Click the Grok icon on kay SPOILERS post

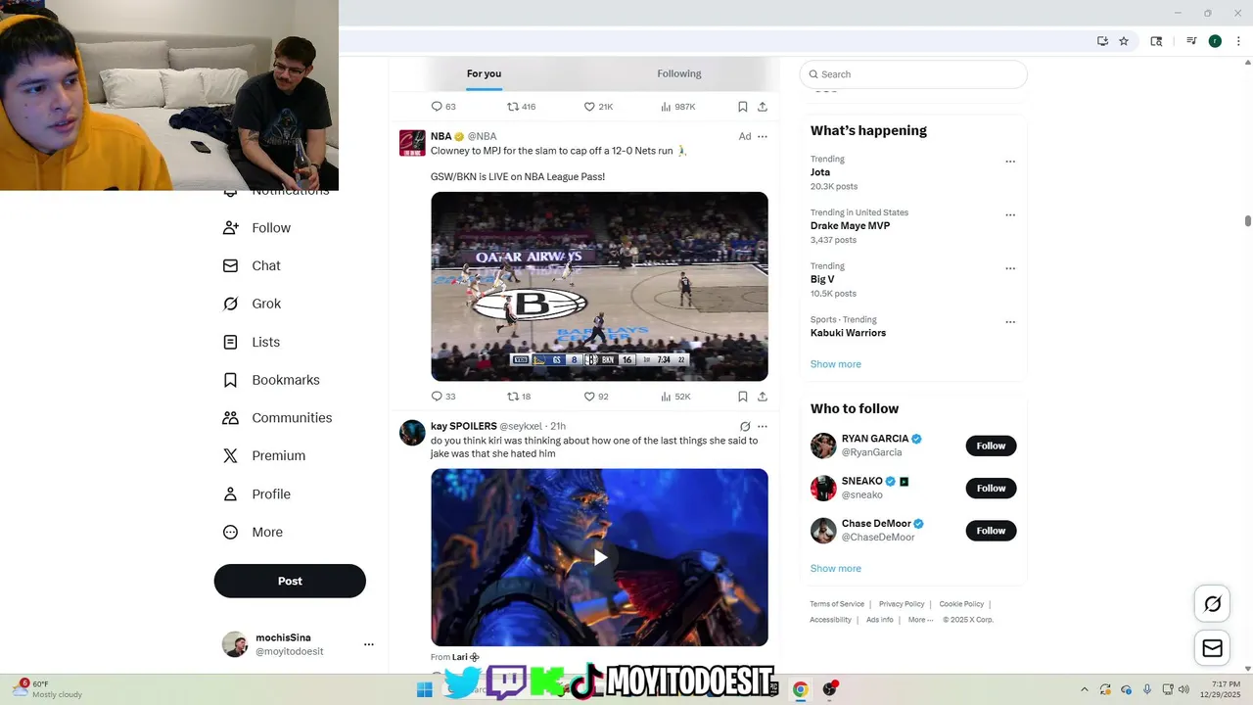[745, 427]
